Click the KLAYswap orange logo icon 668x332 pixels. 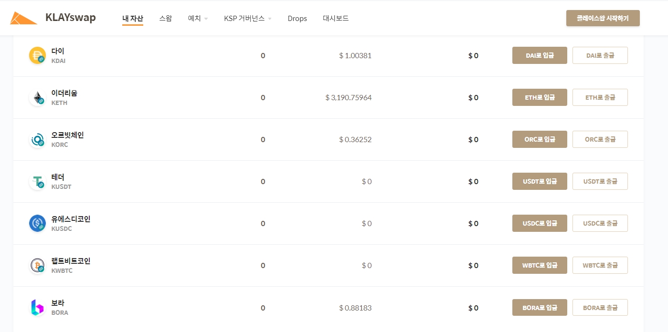[23, 18]
